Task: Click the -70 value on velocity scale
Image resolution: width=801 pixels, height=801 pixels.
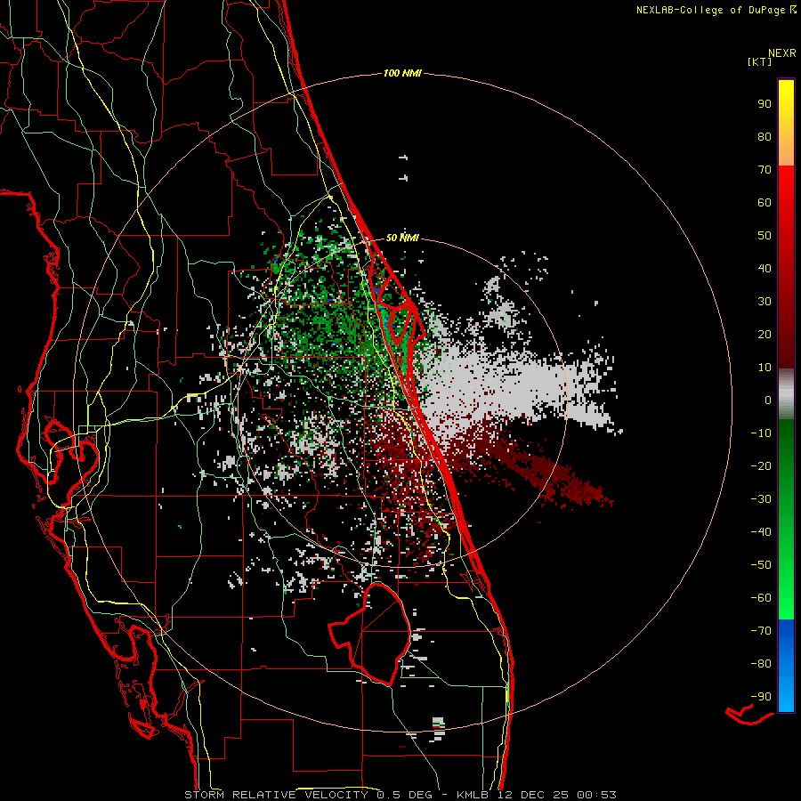Action: 761,631
